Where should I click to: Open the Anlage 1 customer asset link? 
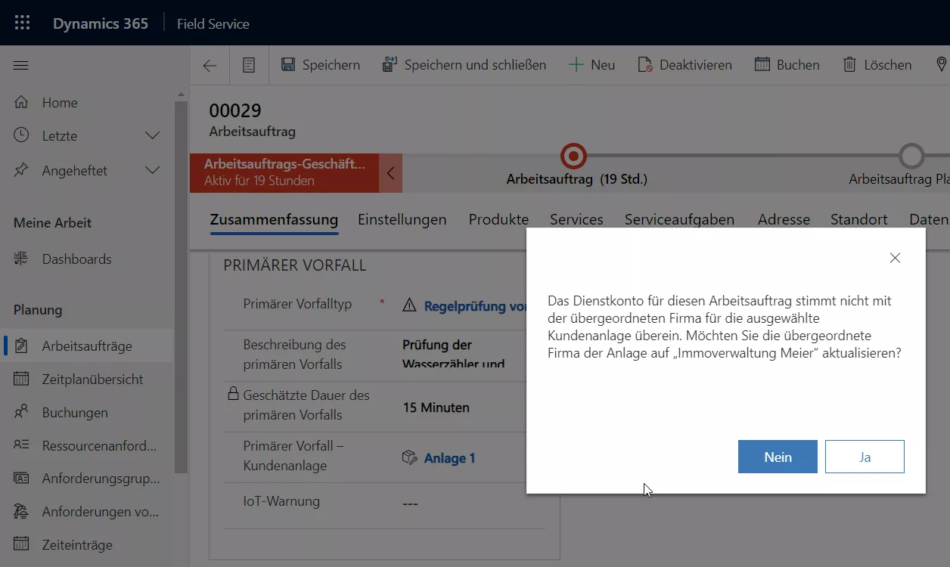[449, 458]
